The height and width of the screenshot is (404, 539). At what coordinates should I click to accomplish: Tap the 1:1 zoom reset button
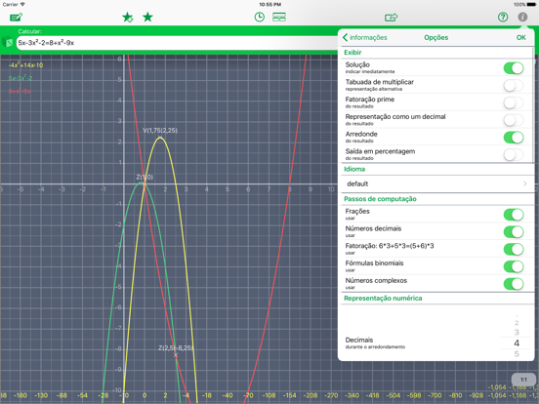[x=523, y=380]
